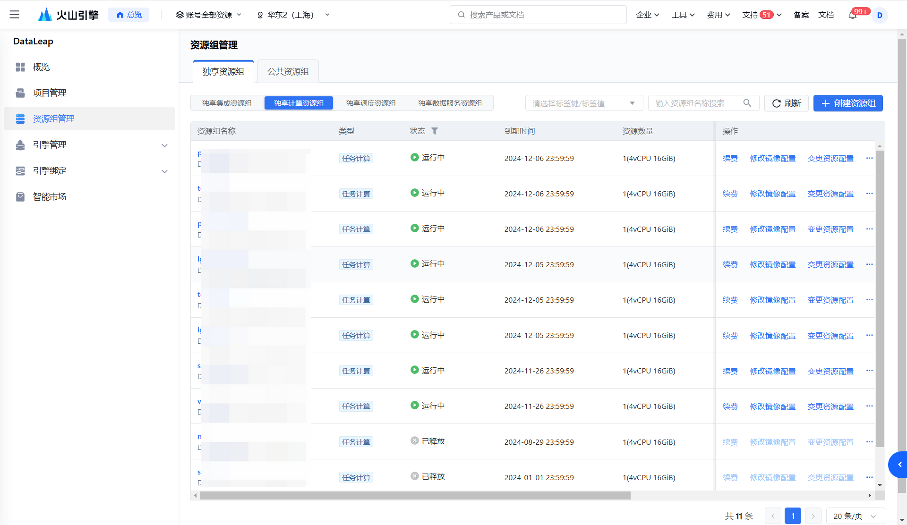Click the 引擎绑定 sidebar icon
This screenshot has width=907, height=525.
click(20, 171)
